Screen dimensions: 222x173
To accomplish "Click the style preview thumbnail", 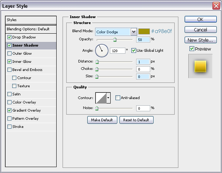I will (200, 66).
